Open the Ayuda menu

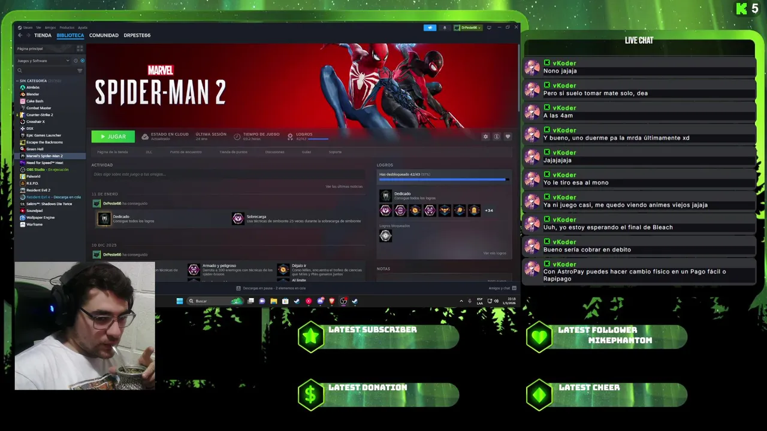pyautogui.click(x=83, y=28)
